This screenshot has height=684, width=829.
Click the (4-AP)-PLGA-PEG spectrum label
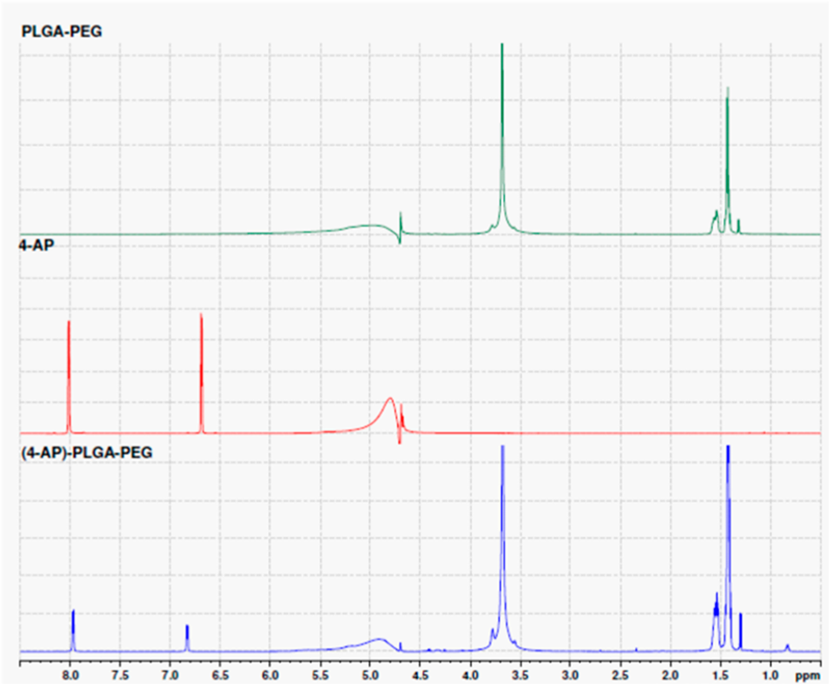(x=87, y=452)
